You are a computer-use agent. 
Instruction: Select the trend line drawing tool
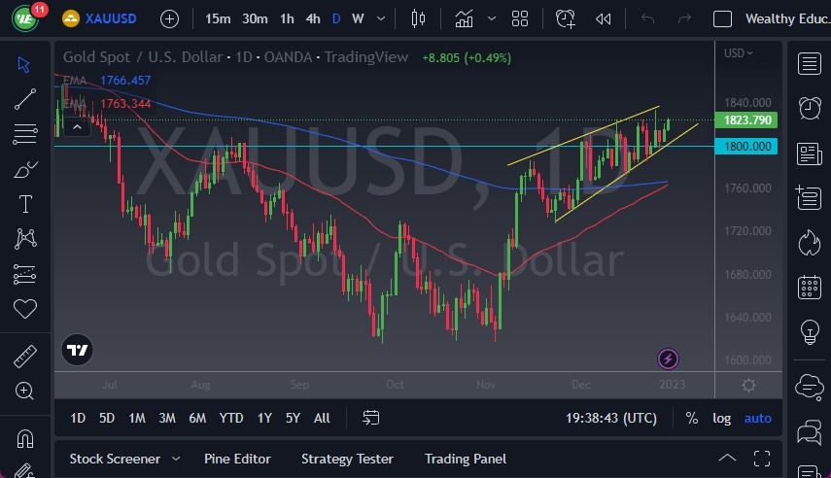tap(25, 97)
